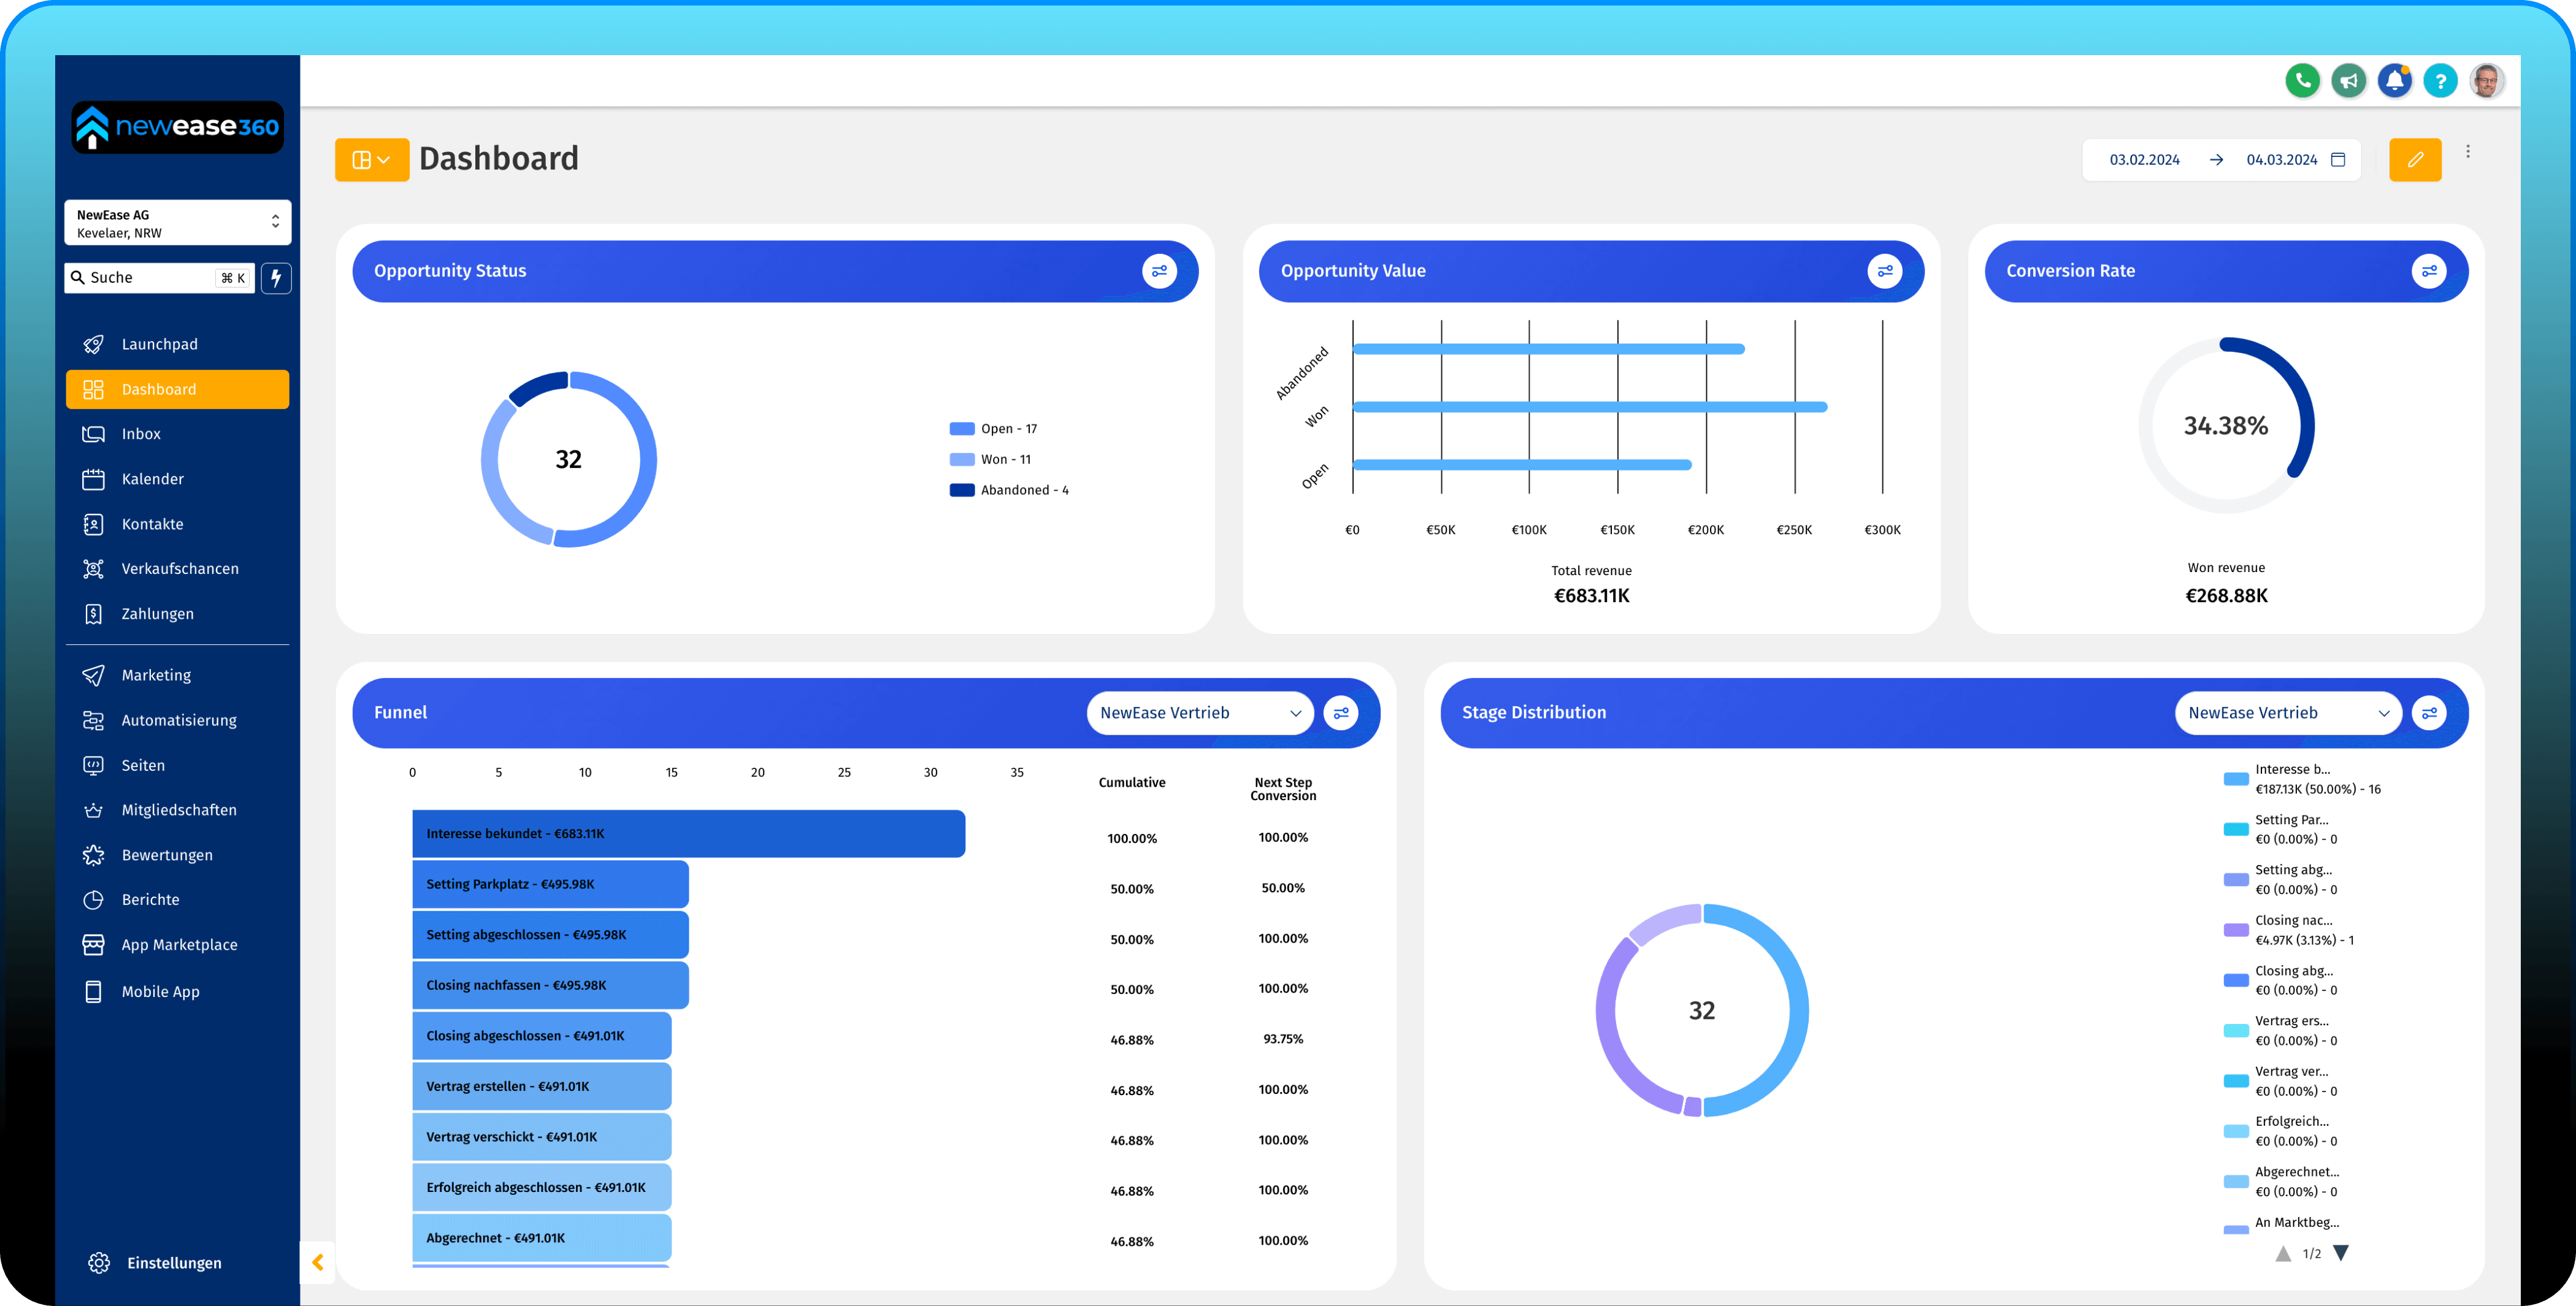
Task: Open the NewEase AG account switcher
Action: pos(177,223)
